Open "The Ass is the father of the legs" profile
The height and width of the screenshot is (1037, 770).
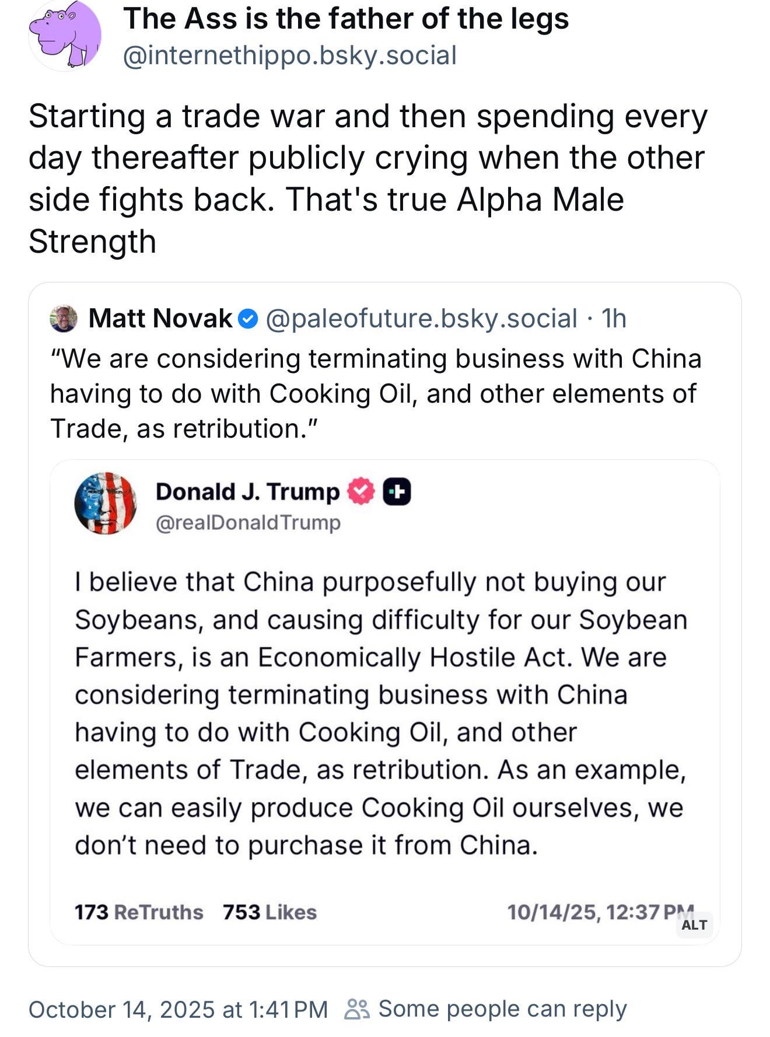345,19
